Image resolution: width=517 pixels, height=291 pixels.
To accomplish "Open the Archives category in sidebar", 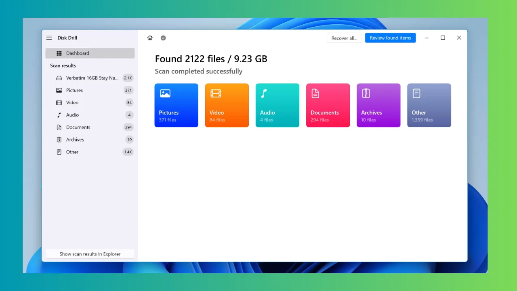I will click(x=90, y=140).
